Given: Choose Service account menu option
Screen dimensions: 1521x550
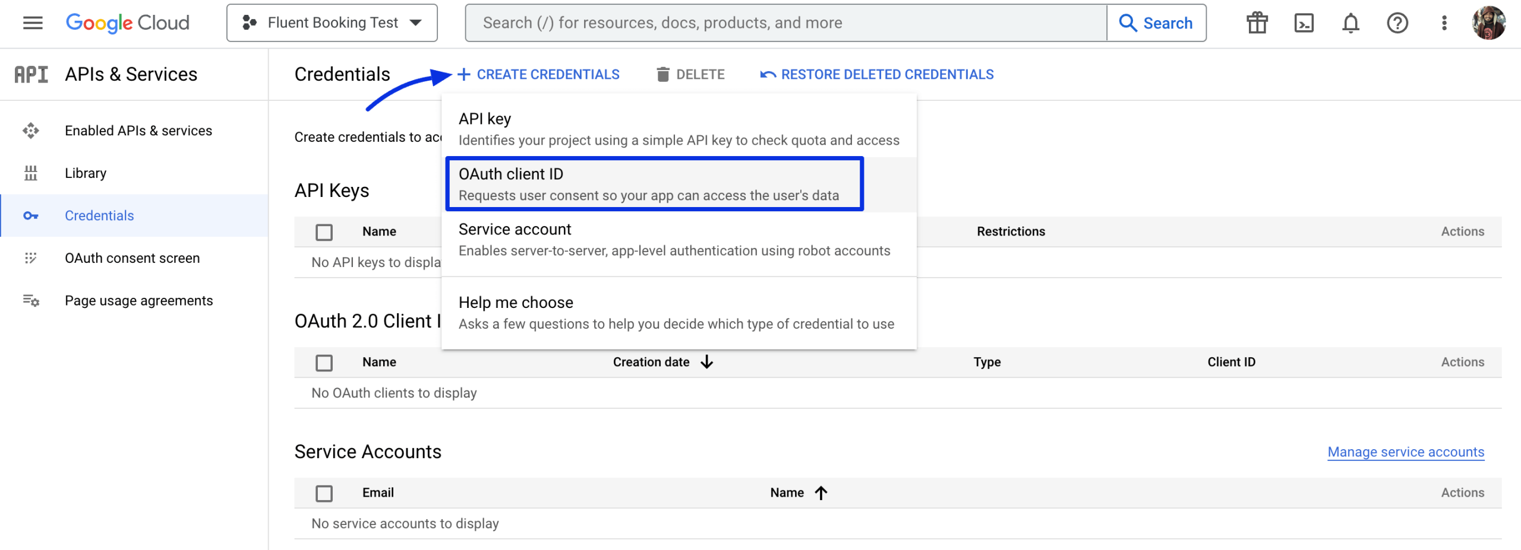Looking at the screenshot, I should tap(679, 240).
